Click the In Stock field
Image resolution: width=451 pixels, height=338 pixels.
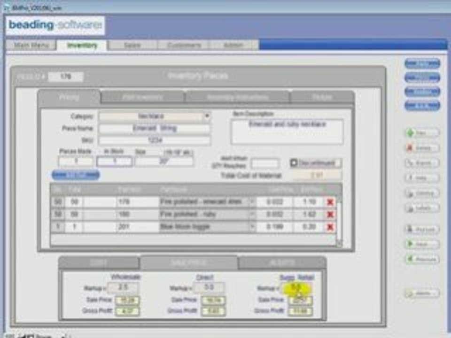click(115, 161)
